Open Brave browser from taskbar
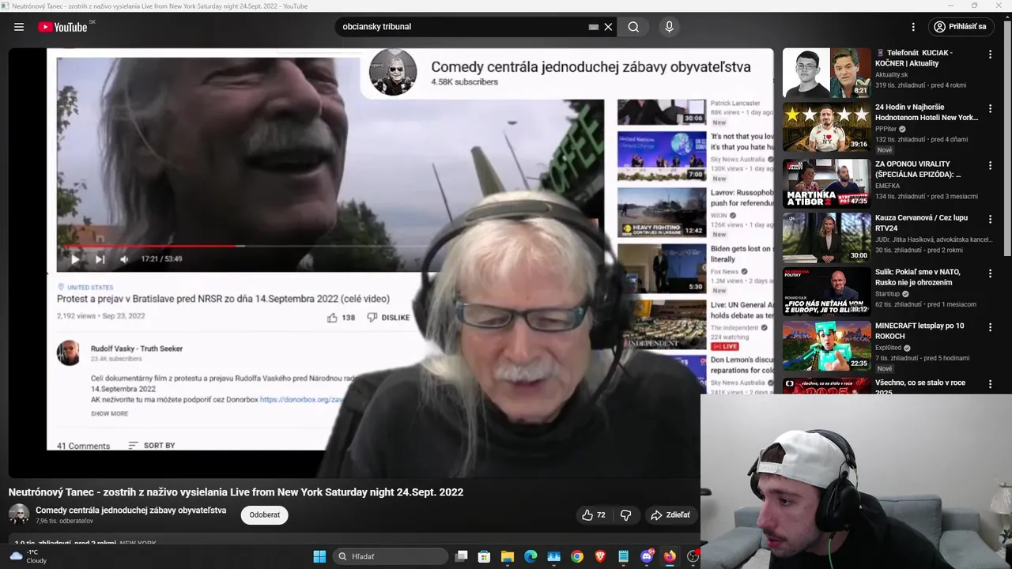This screenshot has width=1012, height=569. [600, 556]
